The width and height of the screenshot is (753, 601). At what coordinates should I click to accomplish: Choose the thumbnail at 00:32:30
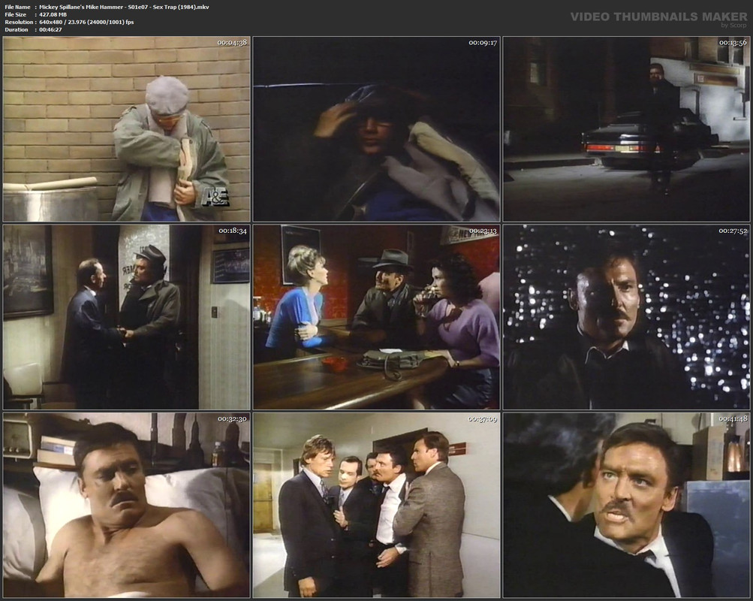tap(126, 506)
